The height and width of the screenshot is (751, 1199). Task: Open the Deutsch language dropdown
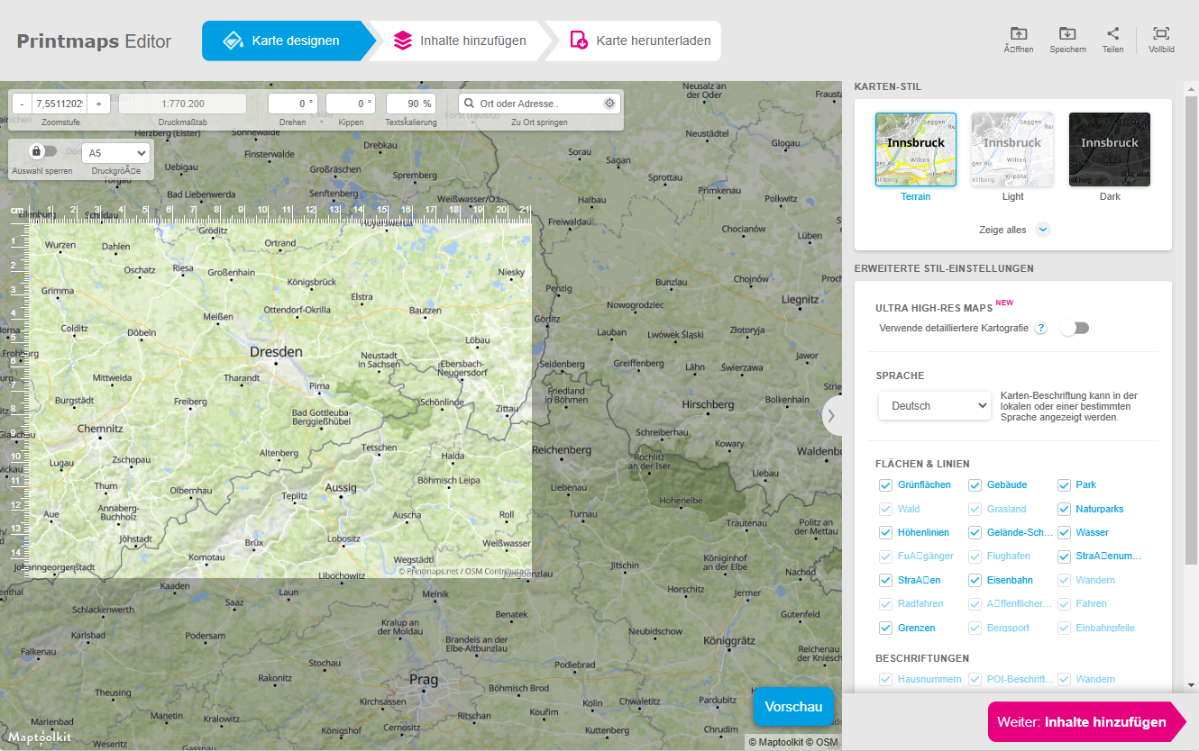(x=935, y=405)
